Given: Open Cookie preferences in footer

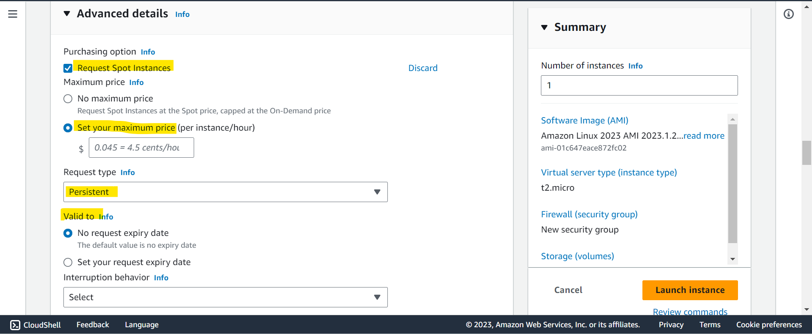Looking at the screenshot, I should (769, 325).
